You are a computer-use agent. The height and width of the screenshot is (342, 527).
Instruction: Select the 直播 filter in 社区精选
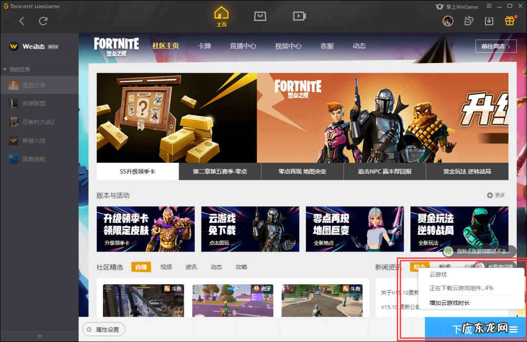point(141,267)
